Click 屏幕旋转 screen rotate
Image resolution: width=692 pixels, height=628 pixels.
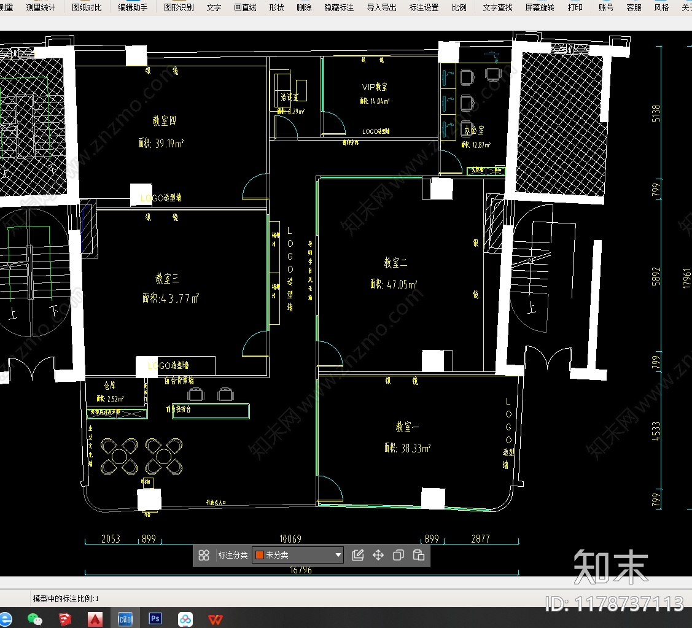click(x=540, y=7)
